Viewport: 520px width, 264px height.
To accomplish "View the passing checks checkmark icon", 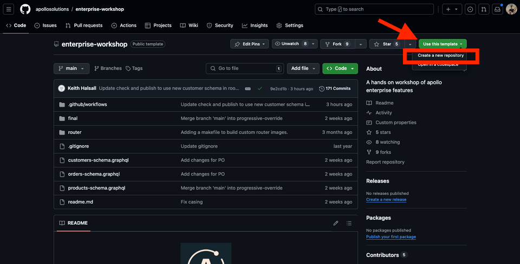I will coord(260,89).
